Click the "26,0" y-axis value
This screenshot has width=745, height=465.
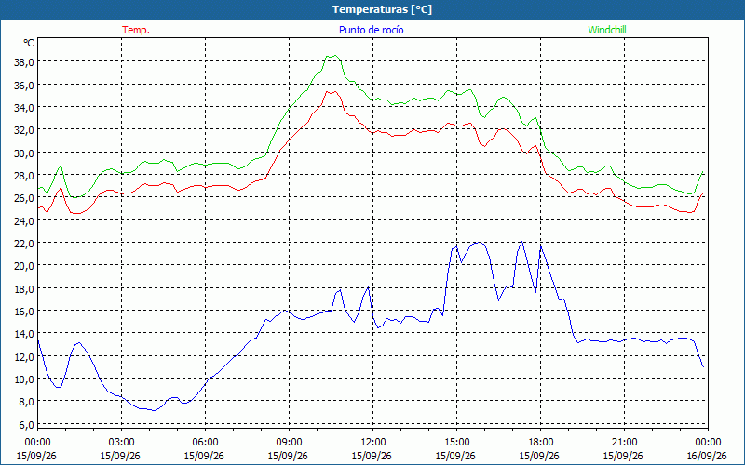click(x=24, y=198)
